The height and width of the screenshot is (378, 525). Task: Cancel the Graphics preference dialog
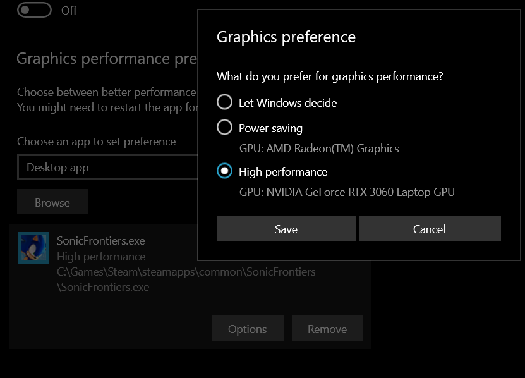coord(430,229)
